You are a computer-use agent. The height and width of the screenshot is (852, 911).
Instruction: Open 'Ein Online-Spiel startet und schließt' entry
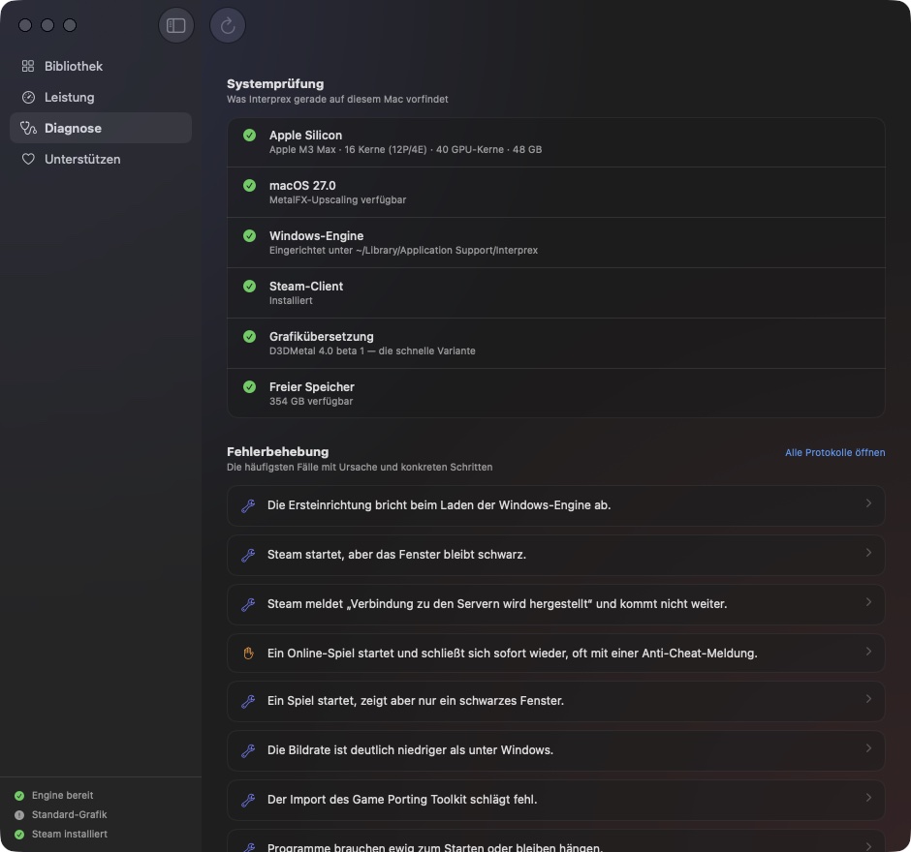tap(555, 654)
